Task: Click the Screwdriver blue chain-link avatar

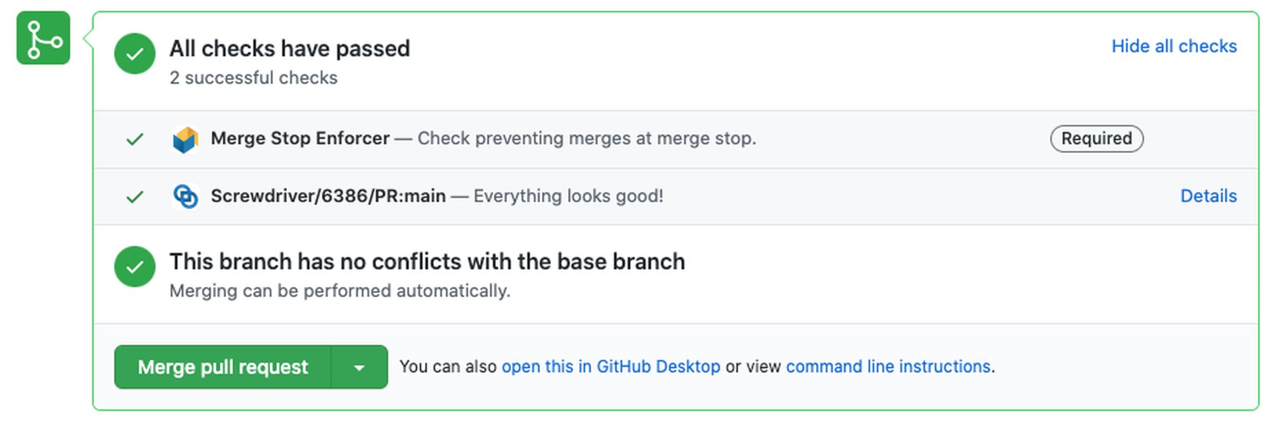Action: tap(186, 196)
